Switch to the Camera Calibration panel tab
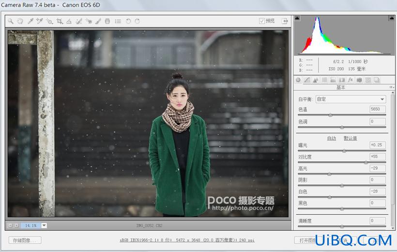 [x=359, y=80]
